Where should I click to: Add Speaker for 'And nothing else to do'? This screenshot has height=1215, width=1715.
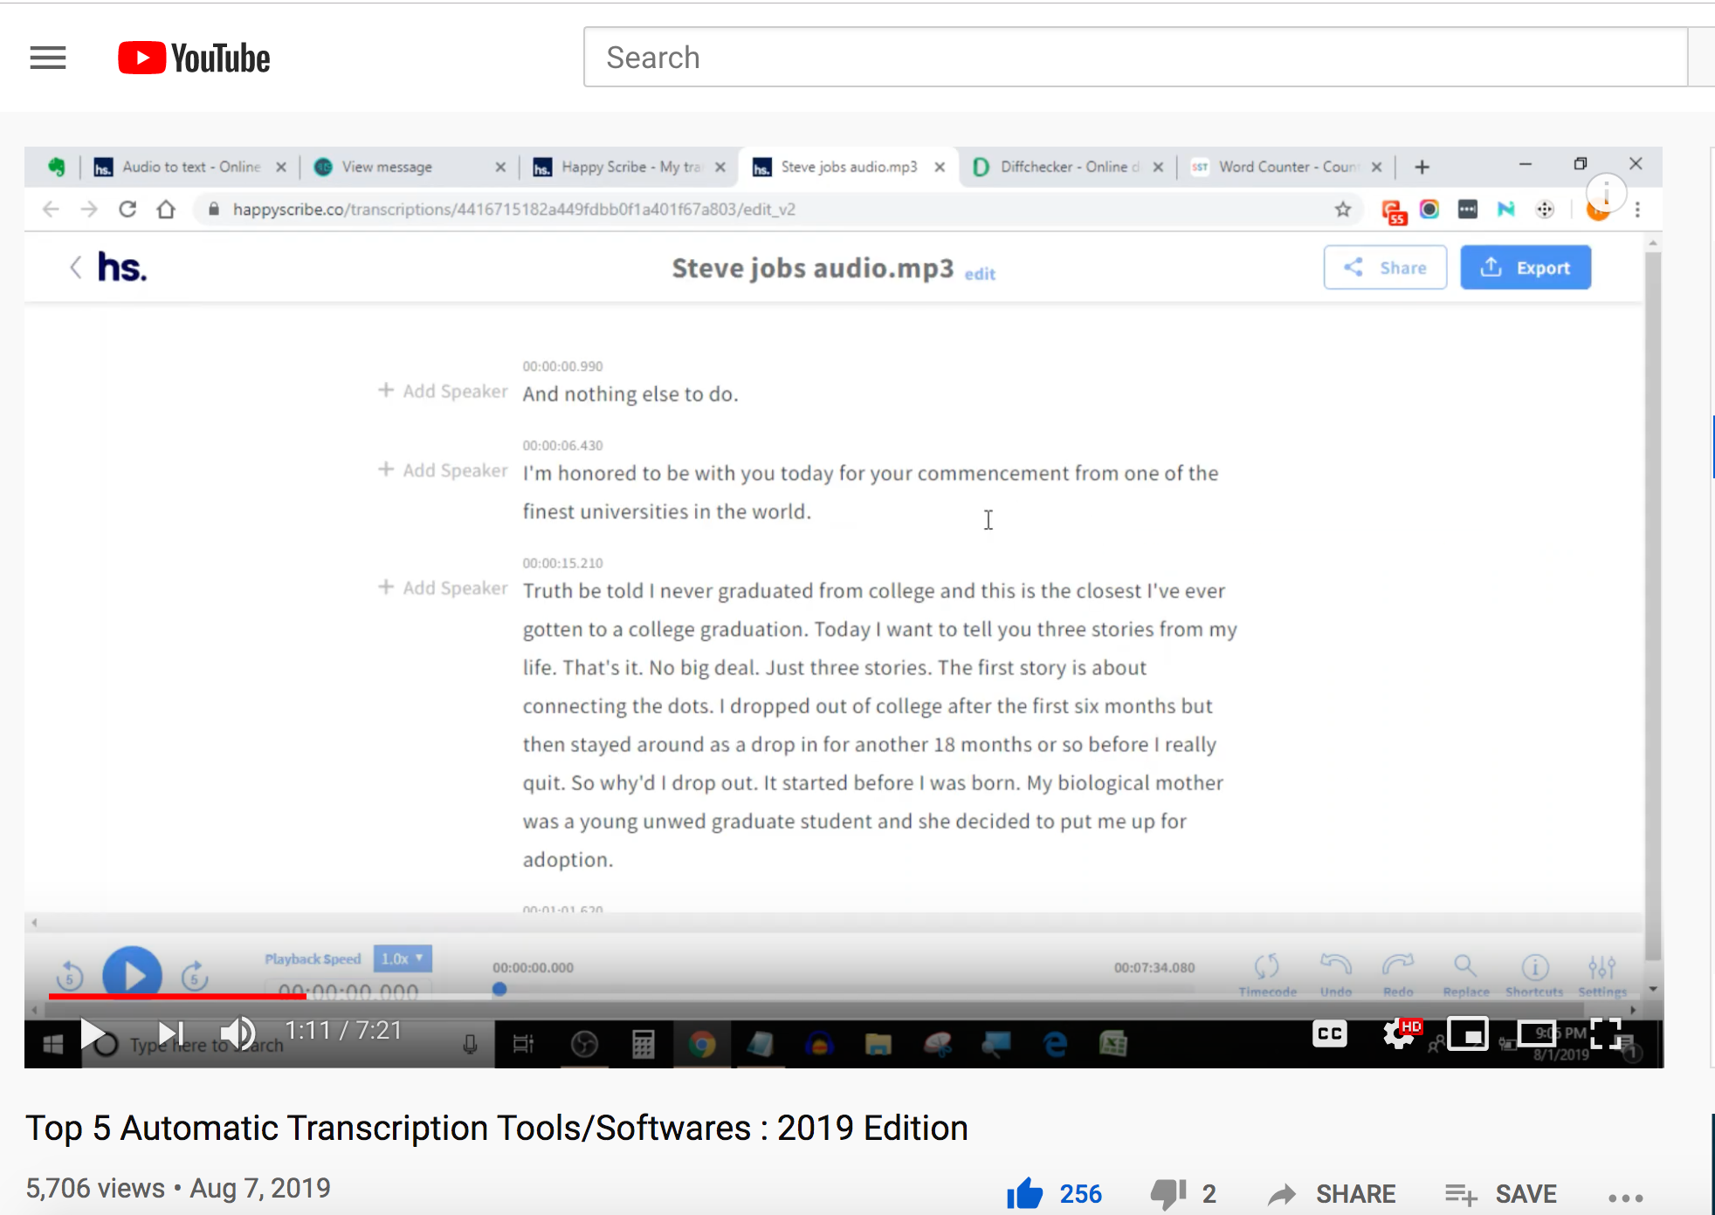443,391
